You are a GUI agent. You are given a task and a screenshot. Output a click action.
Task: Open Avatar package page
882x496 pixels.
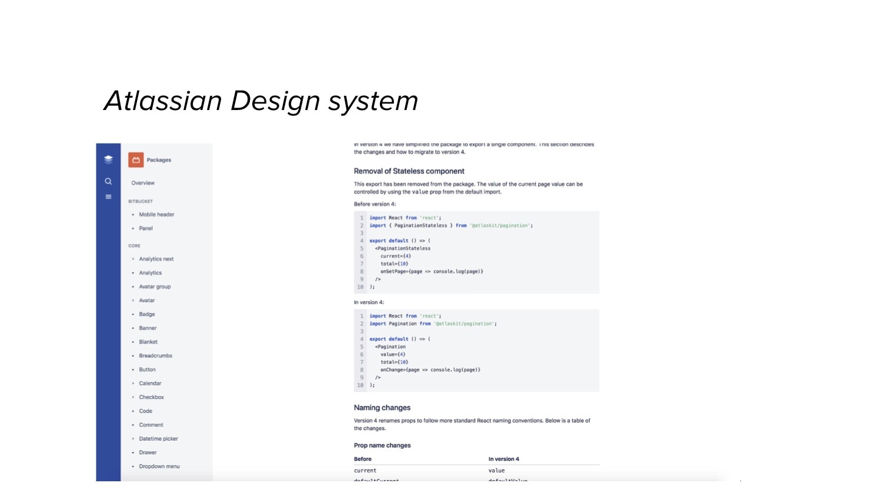tap(147, 301)
